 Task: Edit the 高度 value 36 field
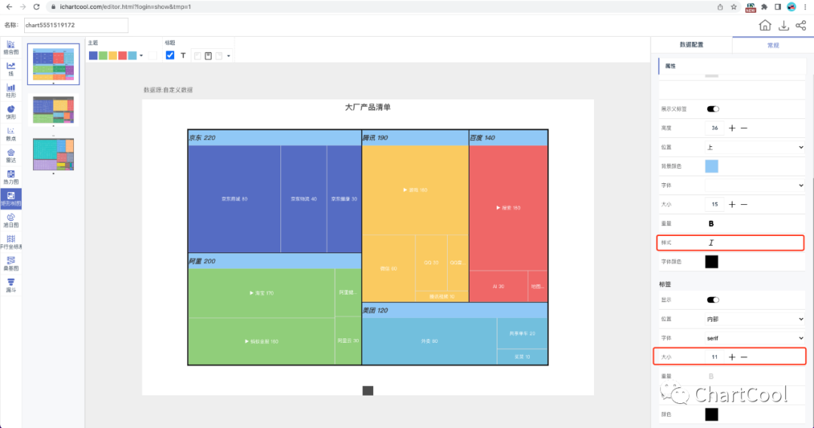click(x=715, y=128)
